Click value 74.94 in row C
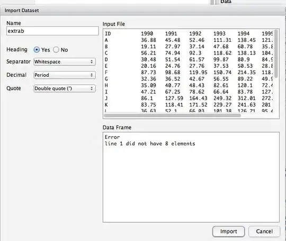Screen dimensions: 286x241 173,53
